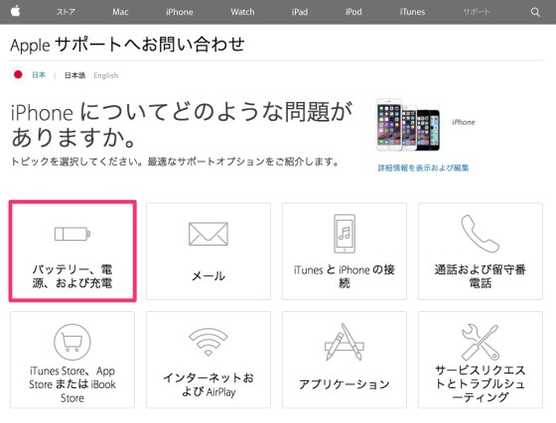Open iTunes in the navigation bar

coord(412,12)
